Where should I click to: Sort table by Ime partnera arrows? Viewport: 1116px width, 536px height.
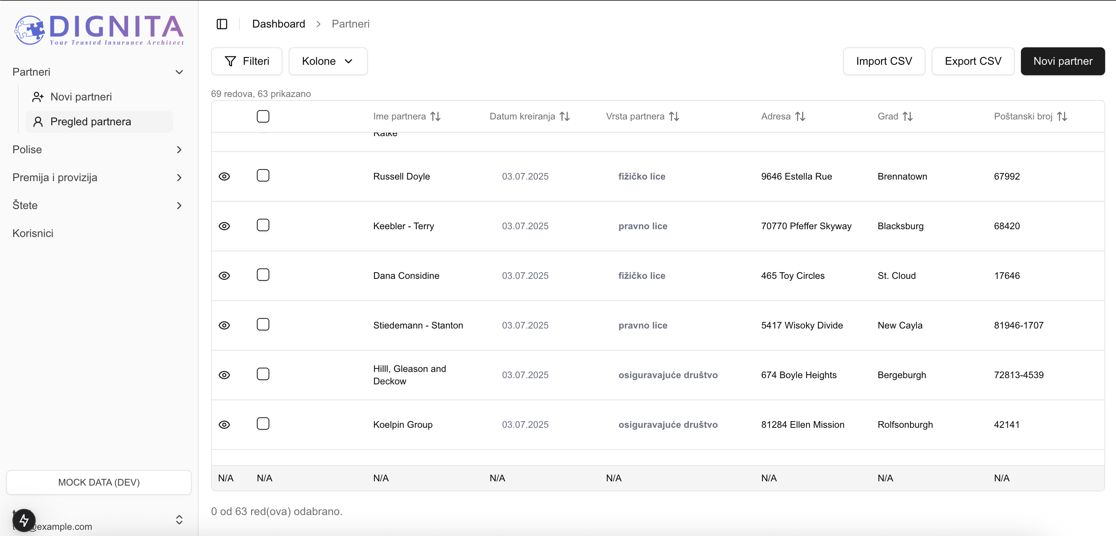coord(435,116)
